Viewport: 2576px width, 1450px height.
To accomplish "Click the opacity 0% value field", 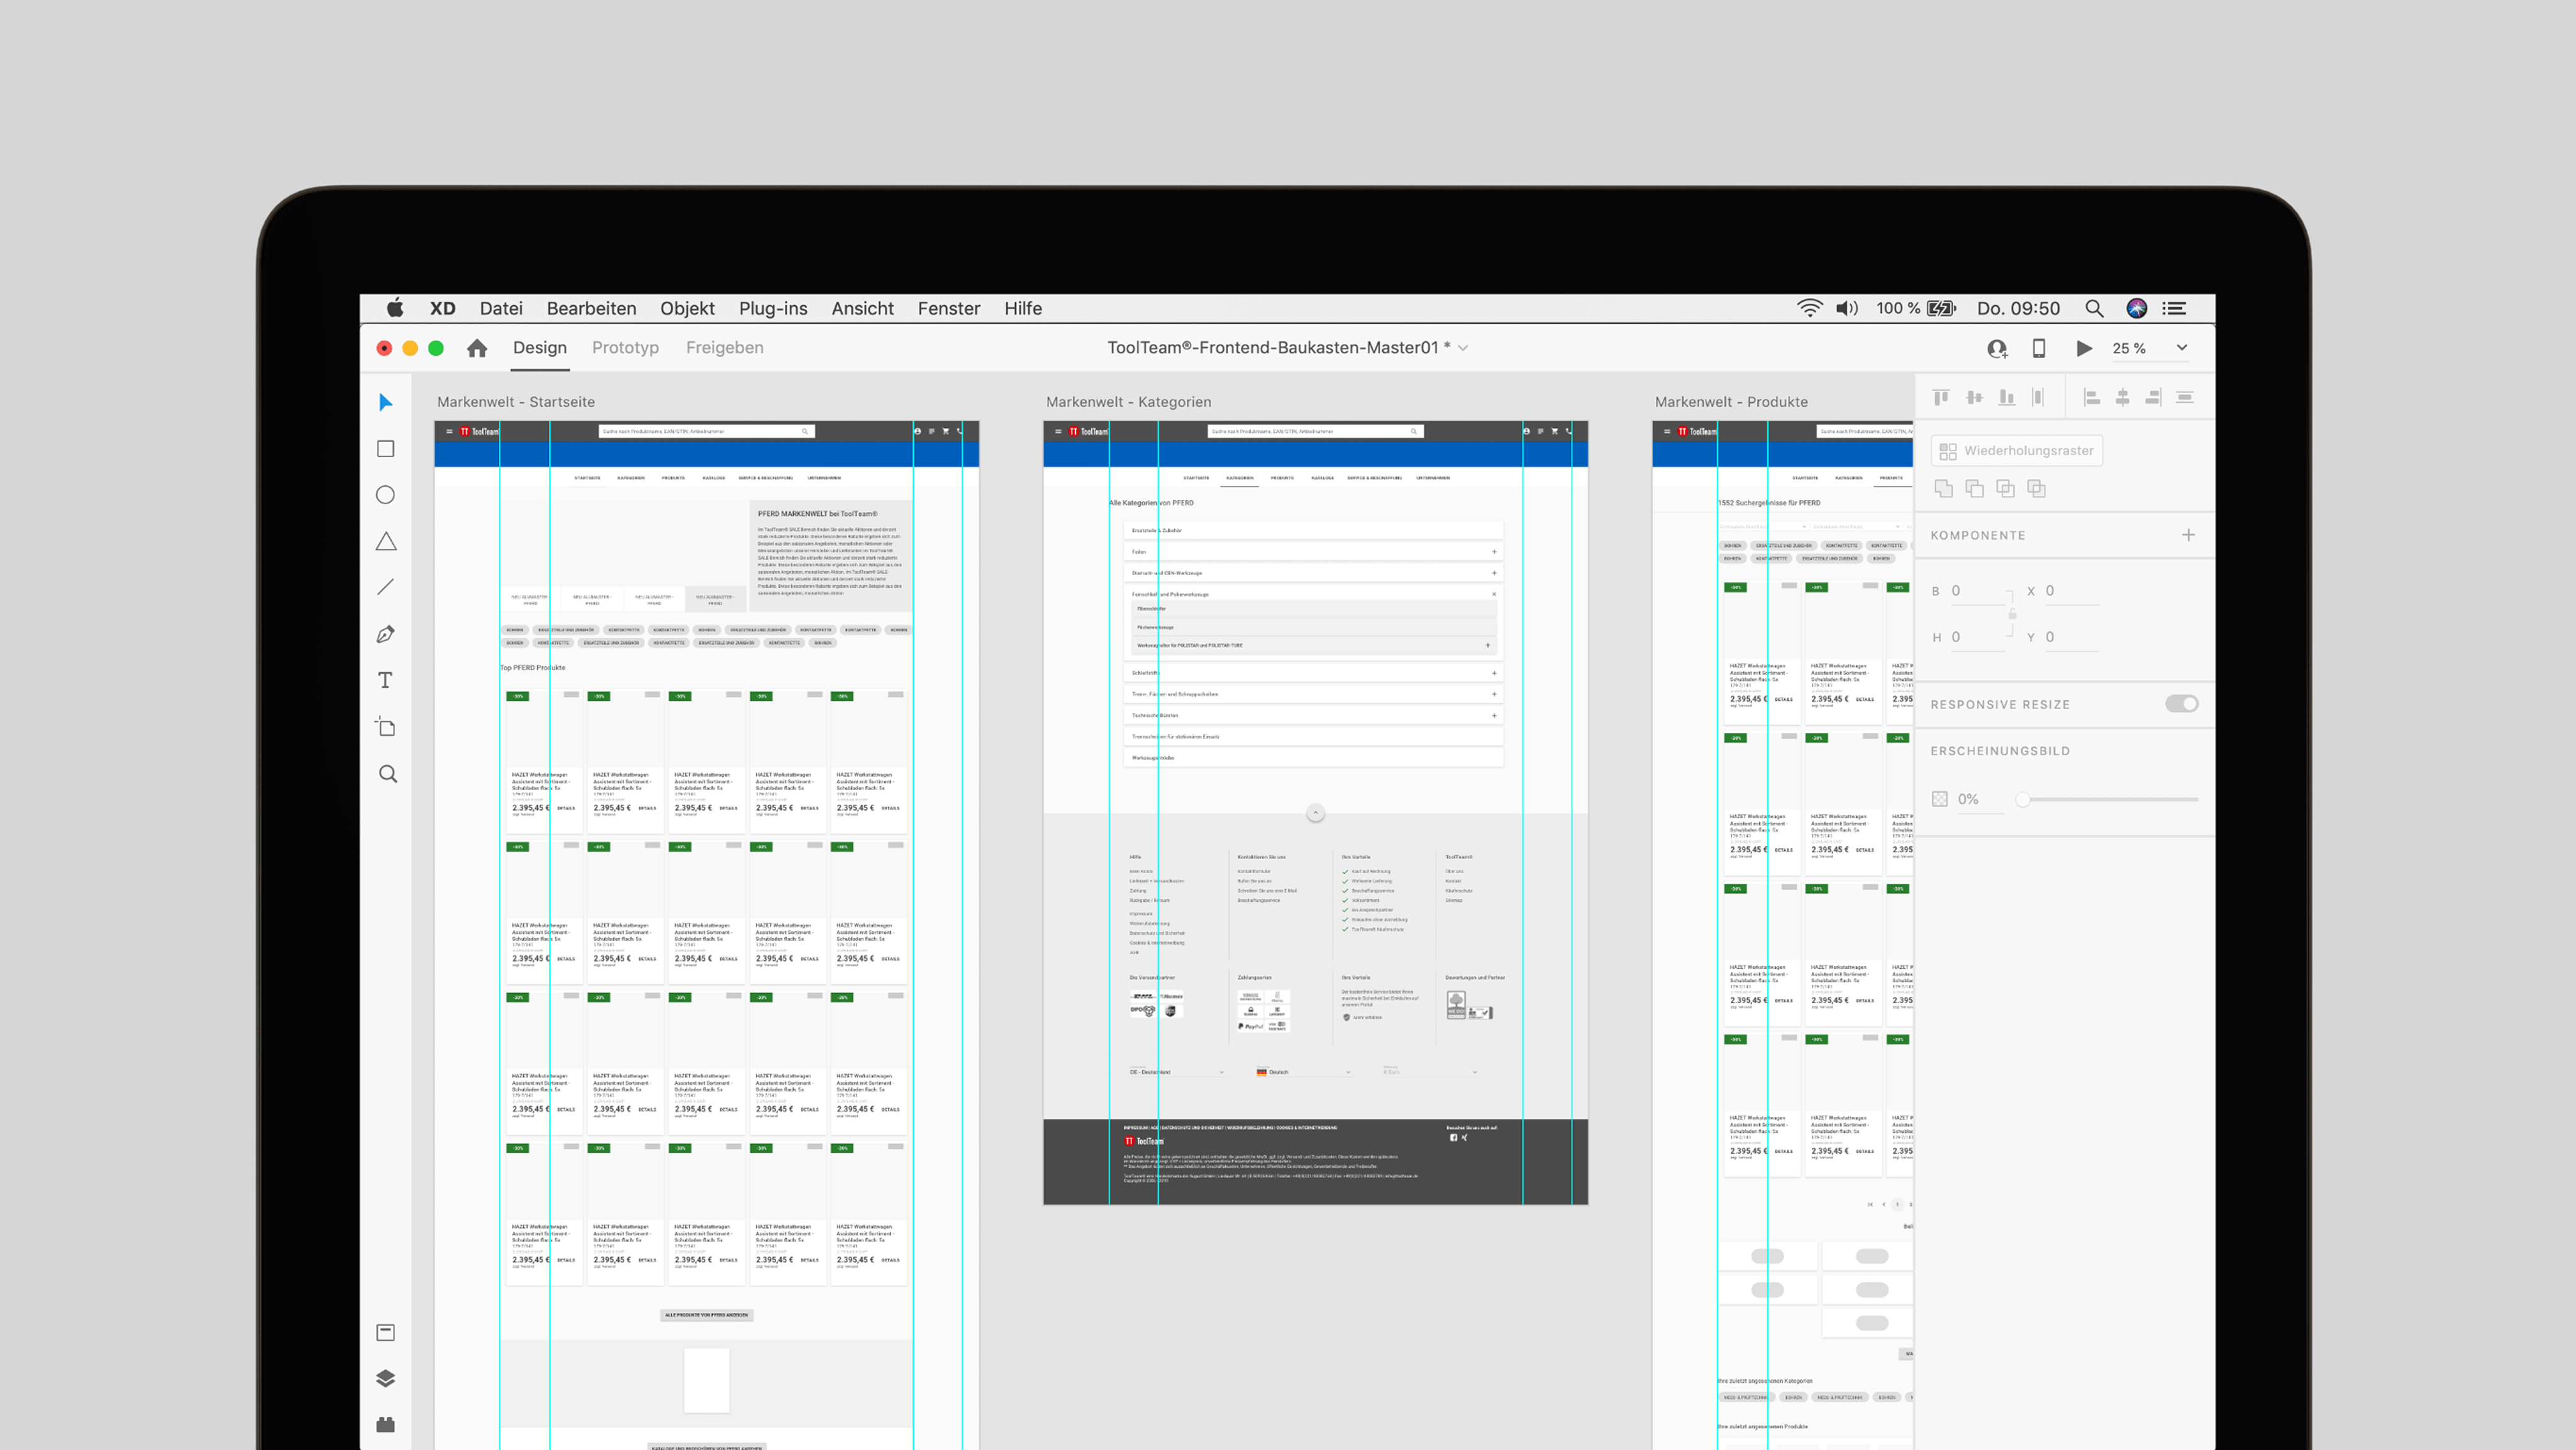I will tap(1979, 799).
